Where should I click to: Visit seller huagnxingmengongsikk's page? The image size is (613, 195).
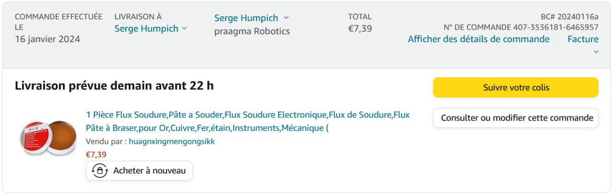click(171, 141)
